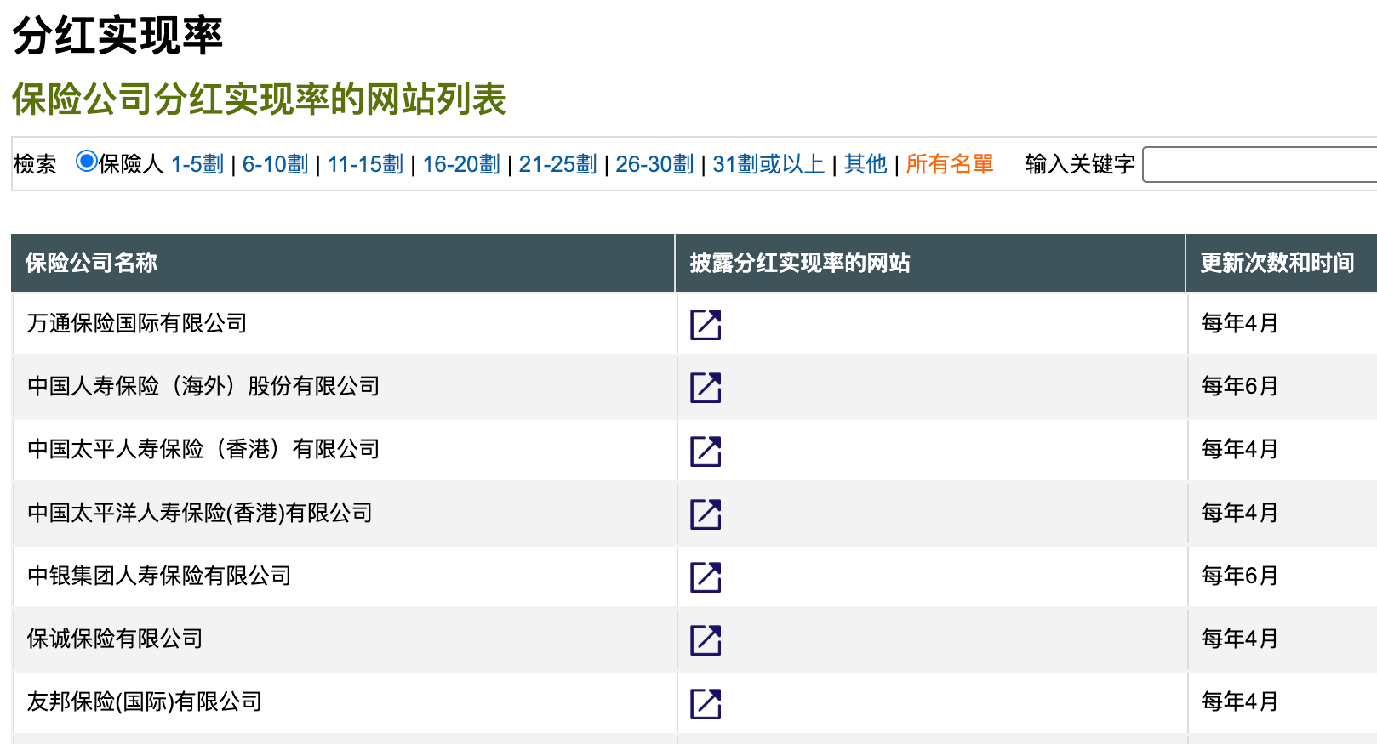Select the 保險人 radio button
The height and width of the screenshot is (744, 1377).
(86, 161)
